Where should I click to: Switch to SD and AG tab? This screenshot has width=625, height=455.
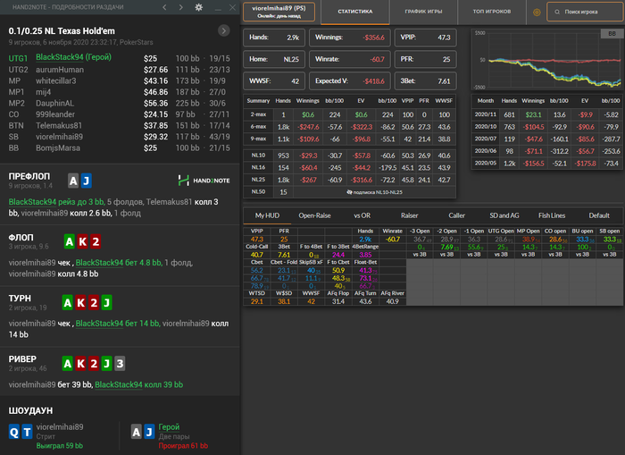504,215
